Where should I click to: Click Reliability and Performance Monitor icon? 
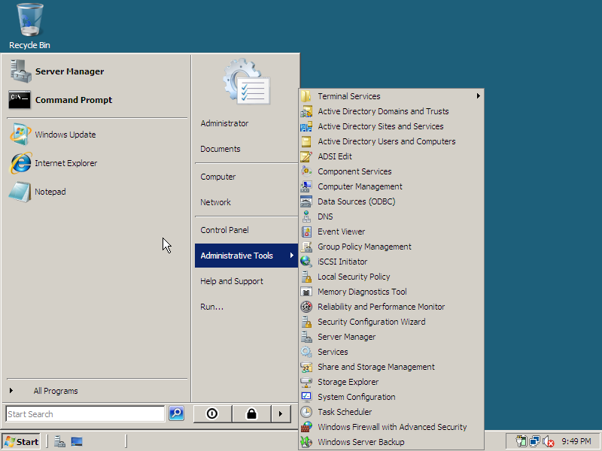click(306, 307)
